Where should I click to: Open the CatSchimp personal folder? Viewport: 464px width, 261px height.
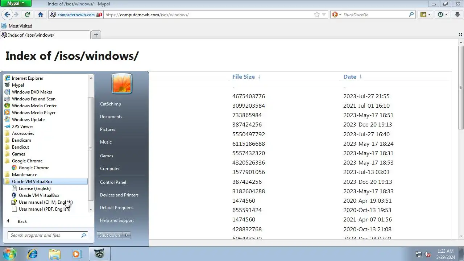tap(121, 104)
